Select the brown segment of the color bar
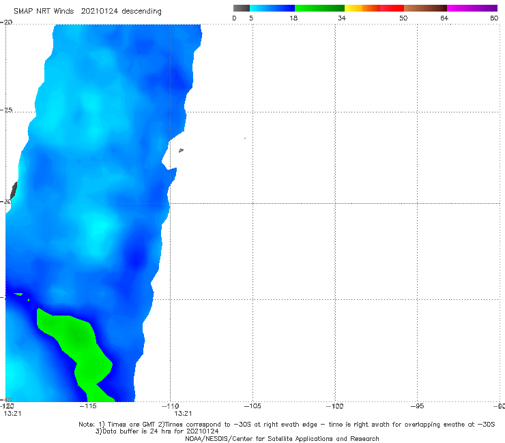This screenshot has width=505, height=443. [x=425, y=8]
